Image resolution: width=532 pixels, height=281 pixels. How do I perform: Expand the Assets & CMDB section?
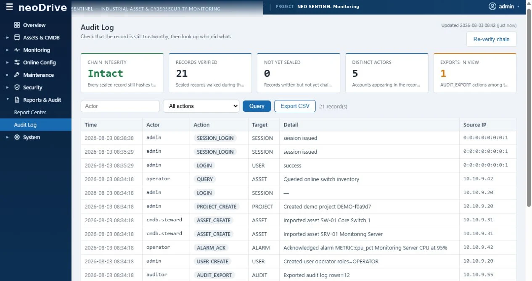point(7,38)
